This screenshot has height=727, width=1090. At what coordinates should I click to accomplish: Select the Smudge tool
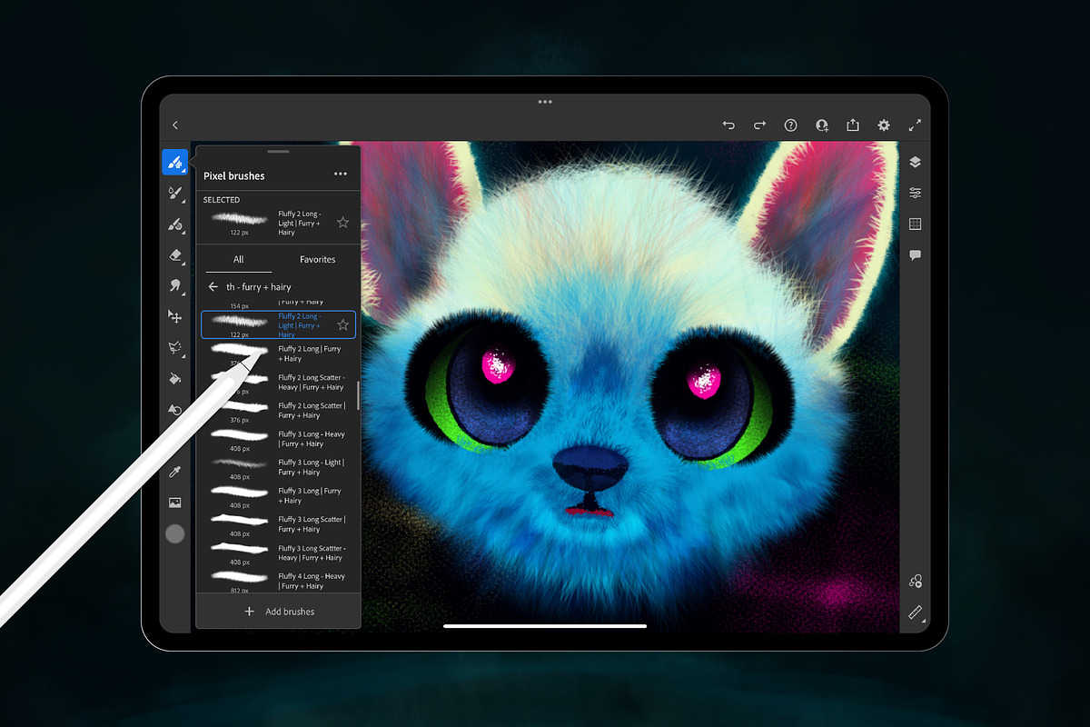coord(175,285)
